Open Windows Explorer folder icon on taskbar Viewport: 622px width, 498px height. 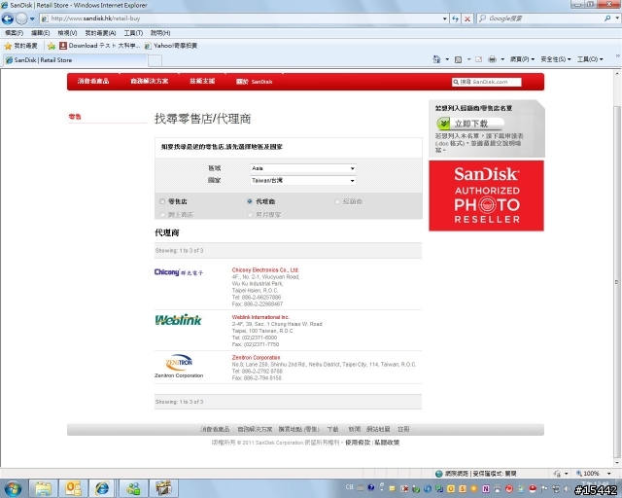pos(43,488)
